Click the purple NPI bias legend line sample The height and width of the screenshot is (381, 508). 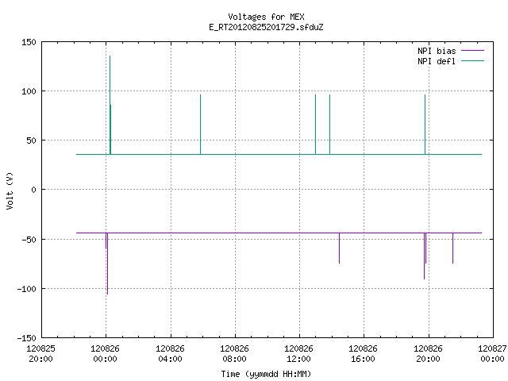coord(472,51)
